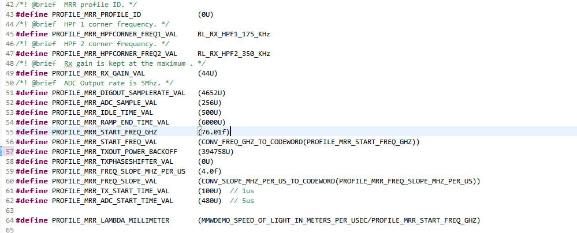Click the (44U) RX gain value

[x=207, y=73]
